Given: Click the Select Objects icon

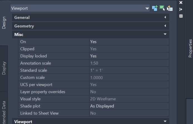Looking at the screenshot, I should (x=162, y=8).
